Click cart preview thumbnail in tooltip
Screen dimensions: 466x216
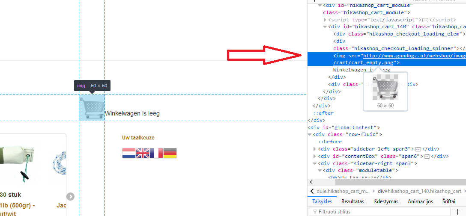point(385,88)
